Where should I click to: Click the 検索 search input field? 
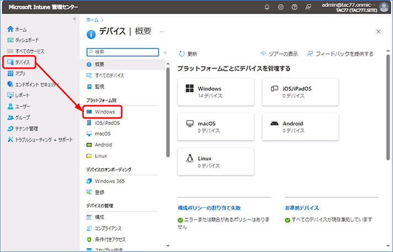(x=122, y=52)
